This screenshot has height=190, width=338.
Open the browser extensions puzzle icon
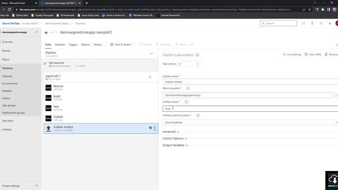pos(323,9)
